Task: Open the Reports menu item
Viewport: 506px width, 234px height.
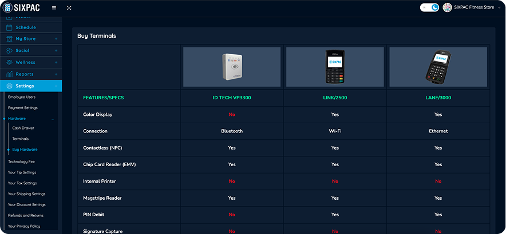Action: pyautogui.click(x=31, y=74)
